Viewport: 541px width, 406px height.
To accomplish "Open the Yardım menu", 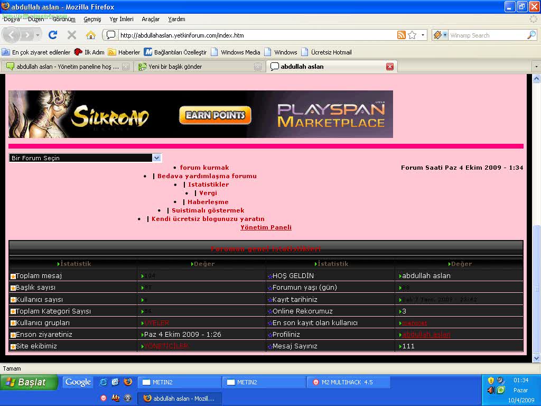I will [x=176, y=20].
